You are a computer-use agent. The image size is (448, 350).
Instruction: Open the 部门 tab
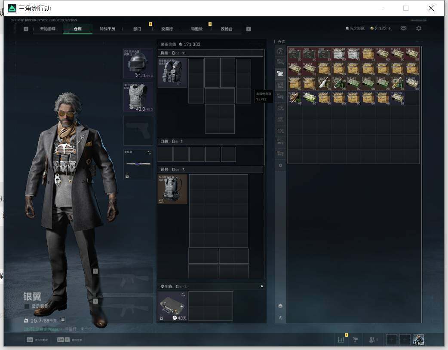[x=137, y=29]
